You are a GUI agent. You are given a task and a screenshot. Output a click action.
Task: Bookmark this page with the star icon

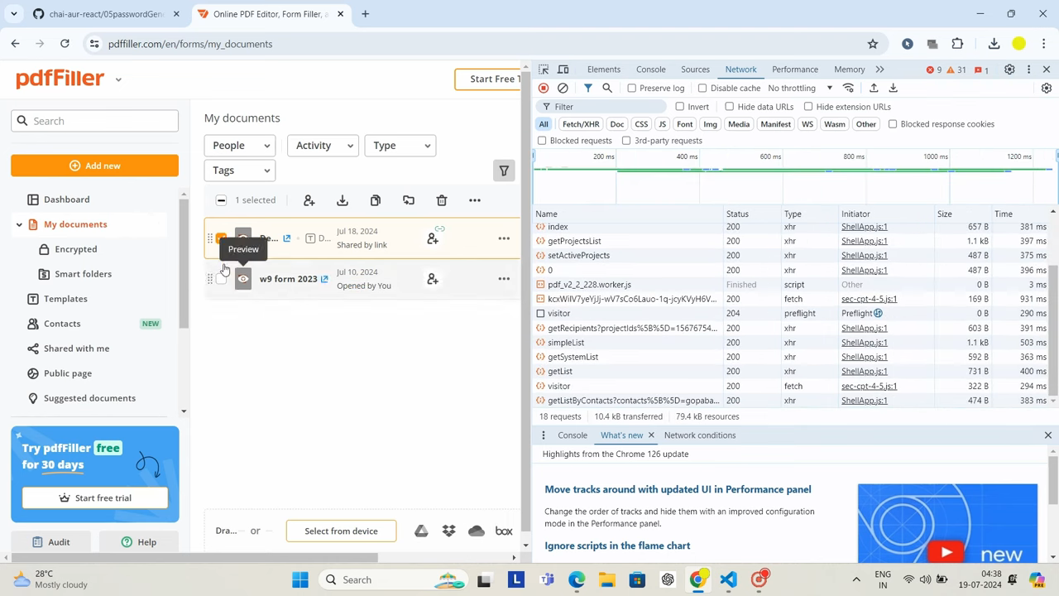tap(873, 44)
